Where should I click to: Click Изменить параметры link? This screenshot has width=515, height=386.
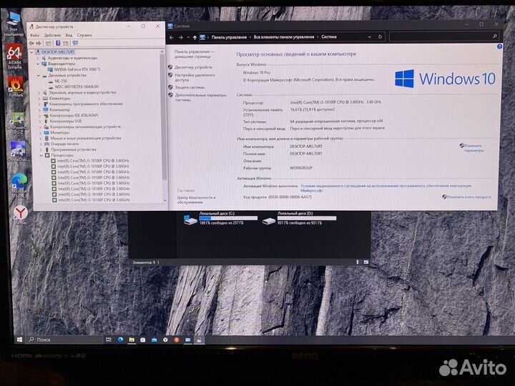click(474, 148)
